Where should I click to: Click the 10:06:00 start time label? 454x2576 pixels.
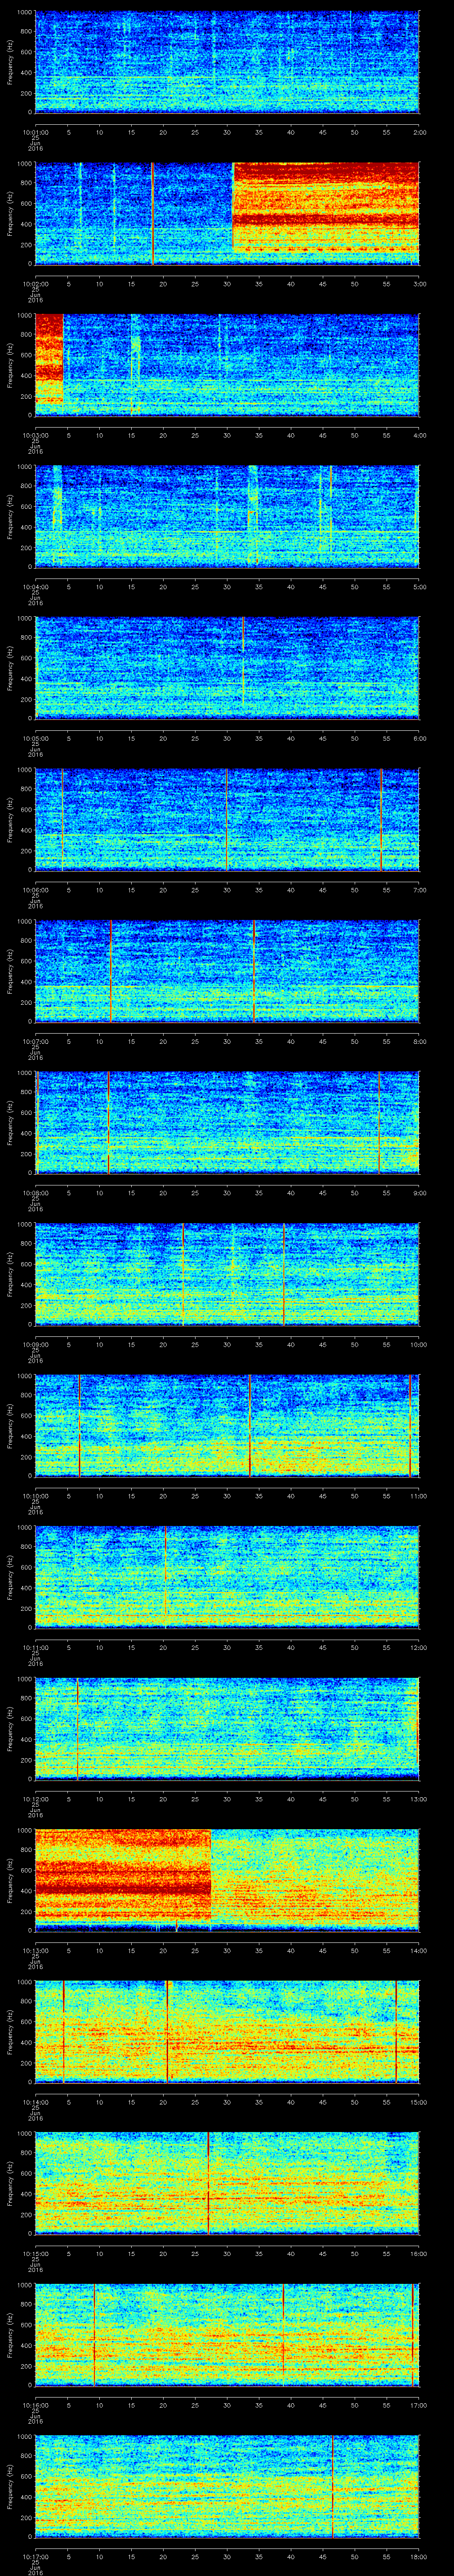[35, 890]
